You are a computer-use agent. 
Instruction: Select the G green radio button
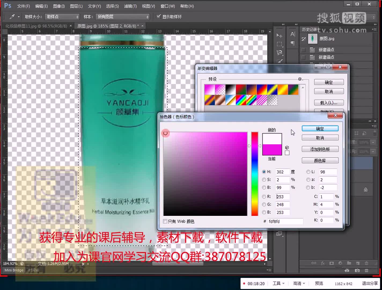pyautogui.click(x=264, y=204)
